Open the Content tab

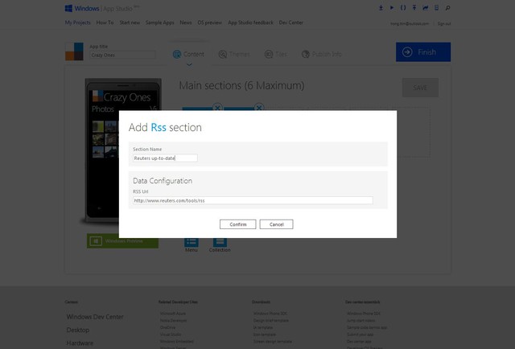click(189, 54)
